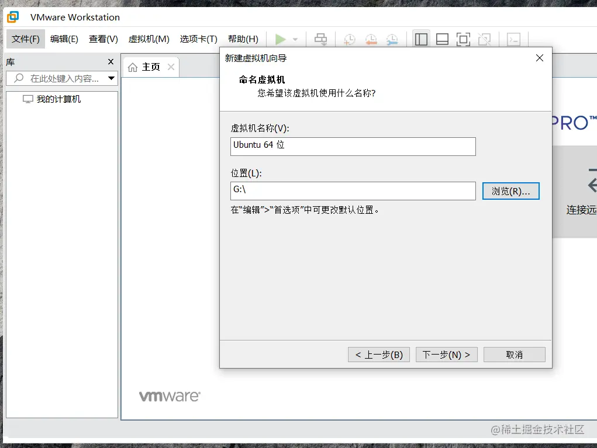Open the power options dropdown arrow beside play

[x=295, y=39]
